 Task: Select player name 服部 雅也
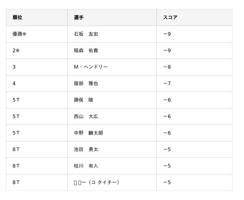point(86,83)
